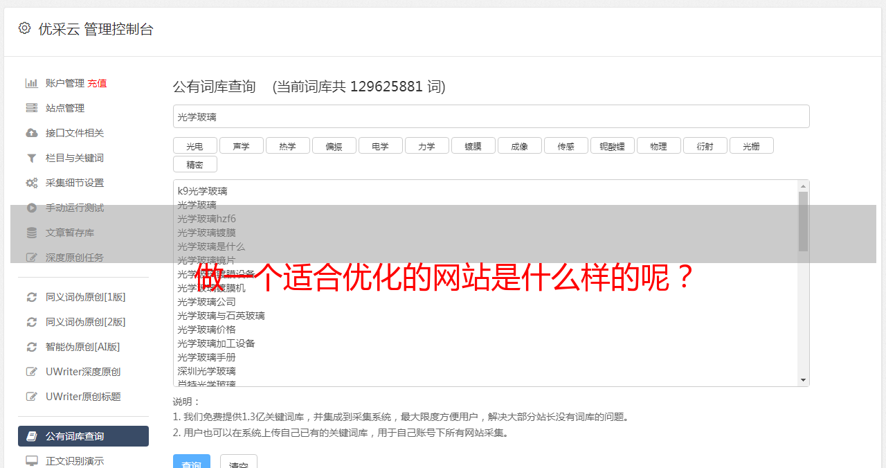The image size is (886, 468).
Task: Open 采集细节设置 gears icon
Action: coord(32,183)
